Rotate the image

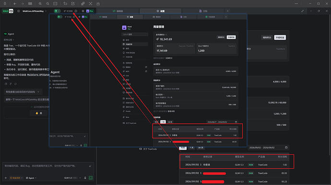pos(65,3)
